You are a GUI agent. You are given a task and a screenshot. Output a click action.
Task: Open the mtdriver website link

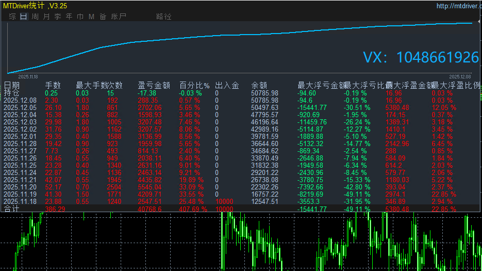click(459, 6)
